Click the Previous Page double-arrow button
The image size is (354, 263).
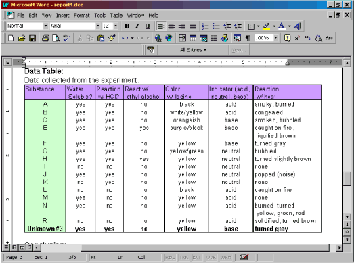point(347,224)
